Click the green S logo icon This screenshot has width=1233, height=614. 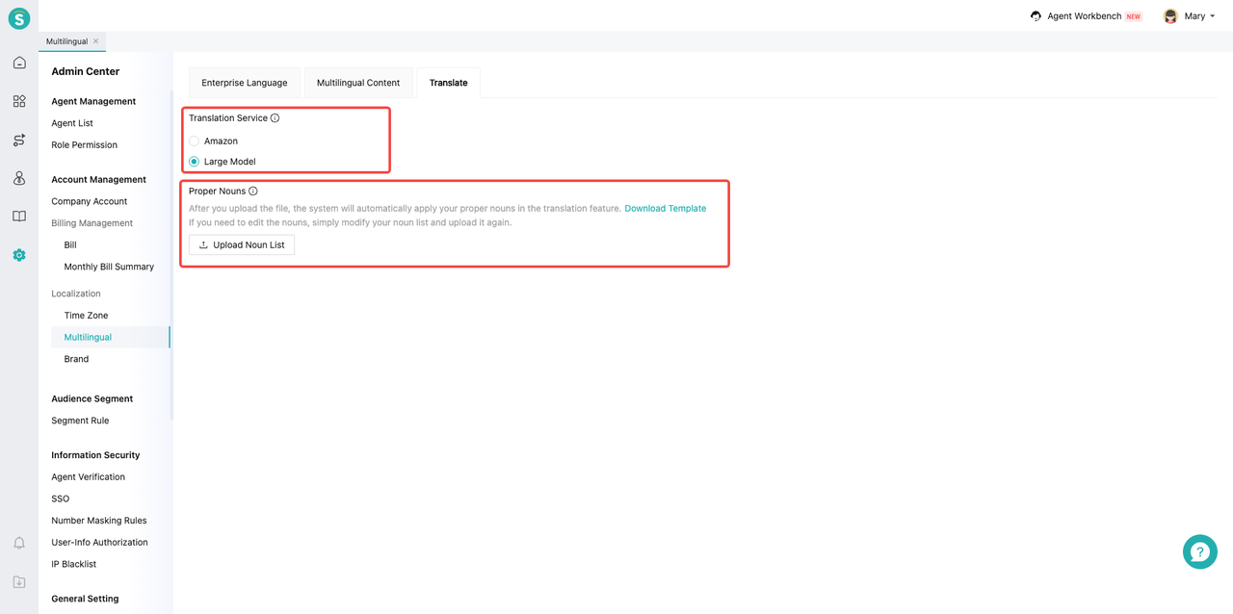pyautogui.click(x=19, y=18)
